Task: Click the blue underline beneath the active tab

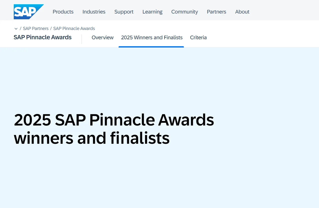Action: coord(151,47)
